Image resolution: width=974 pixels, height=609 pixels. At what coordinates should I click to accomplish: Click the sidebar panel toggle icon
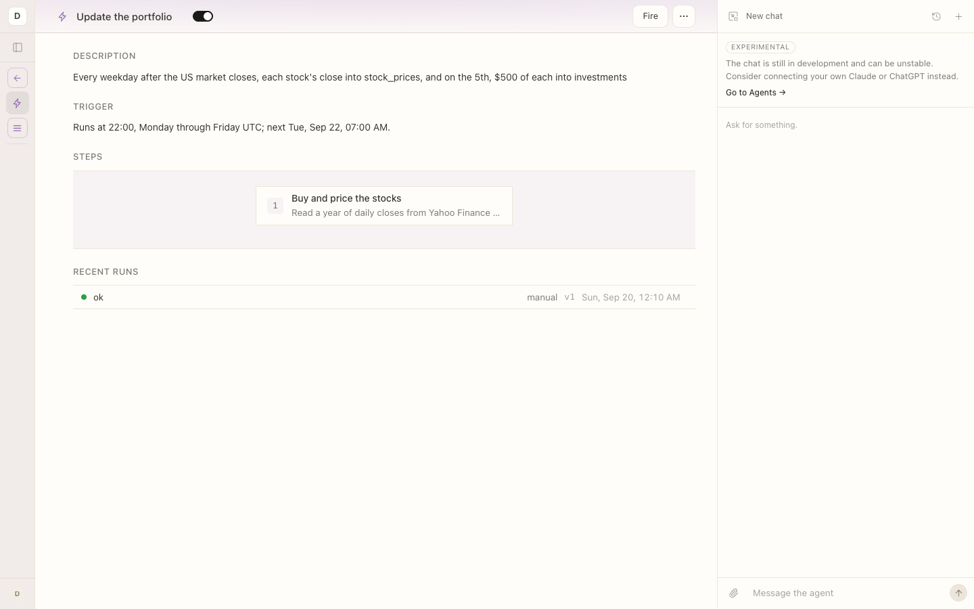click(18, 47)
